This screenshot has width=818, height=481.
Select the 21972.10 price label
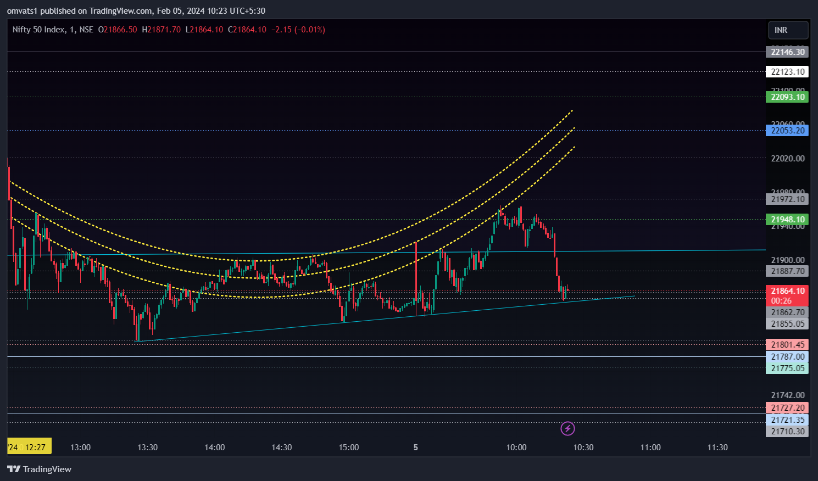click(787, 199)
